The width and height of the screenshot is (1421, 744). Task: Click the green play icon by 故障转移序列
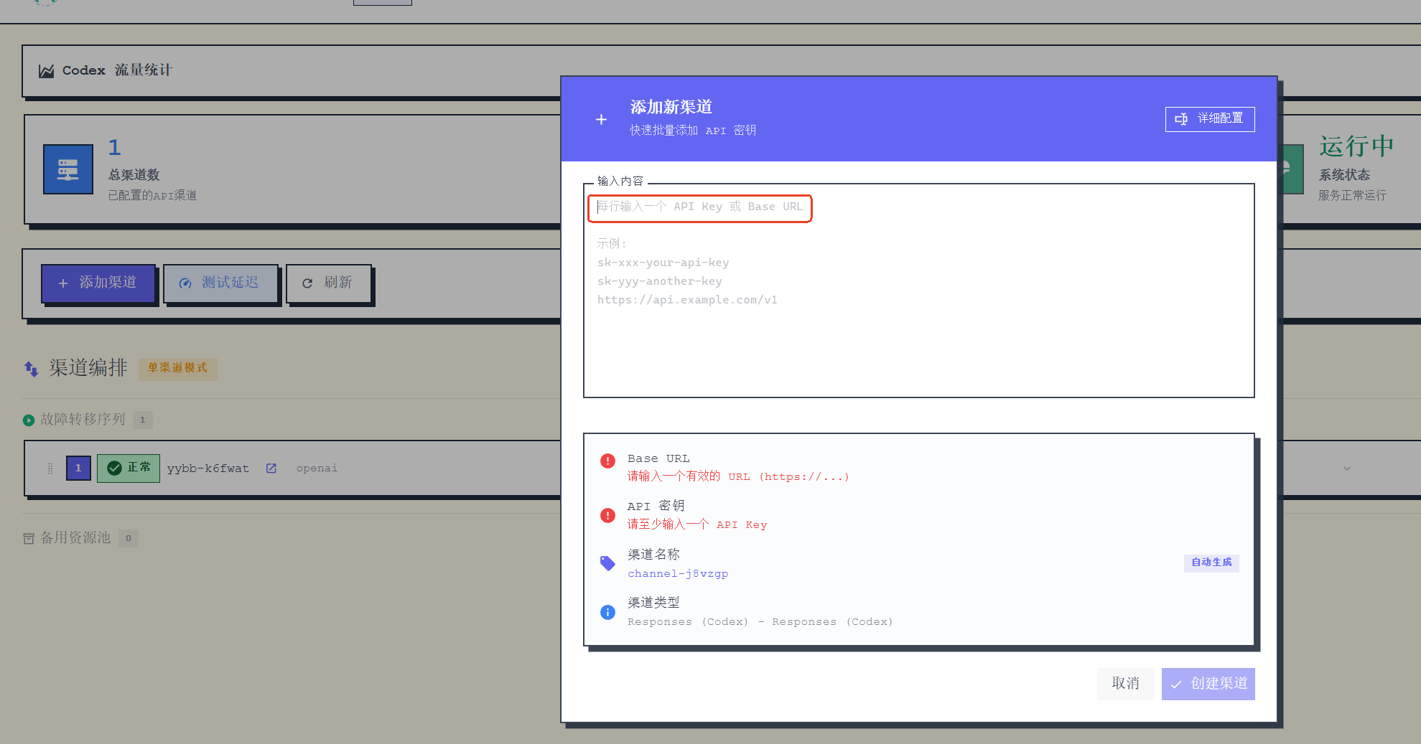(x=29, y=420)
